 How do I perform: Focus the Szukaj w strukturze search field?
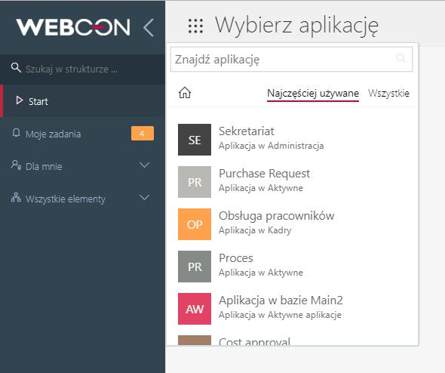coord(82,69)
